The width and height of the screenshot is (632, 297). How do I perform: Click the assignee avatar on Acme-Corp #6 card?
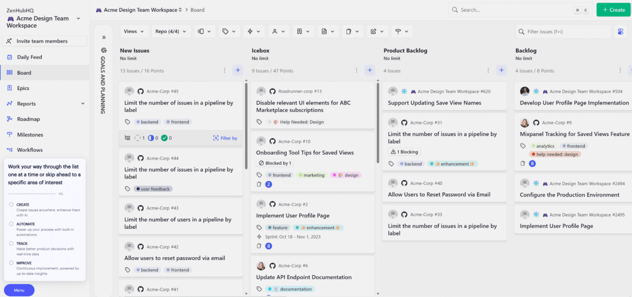coord(261,266)
